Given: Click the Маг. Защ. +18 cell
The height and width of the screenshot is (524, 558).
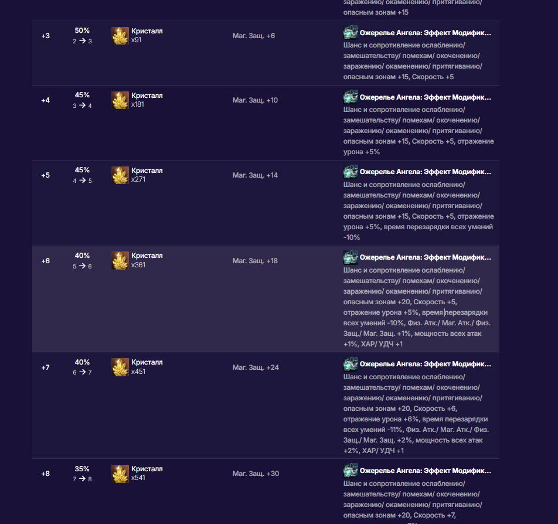Looking at the screenshot, I should (x=255, y=261).
